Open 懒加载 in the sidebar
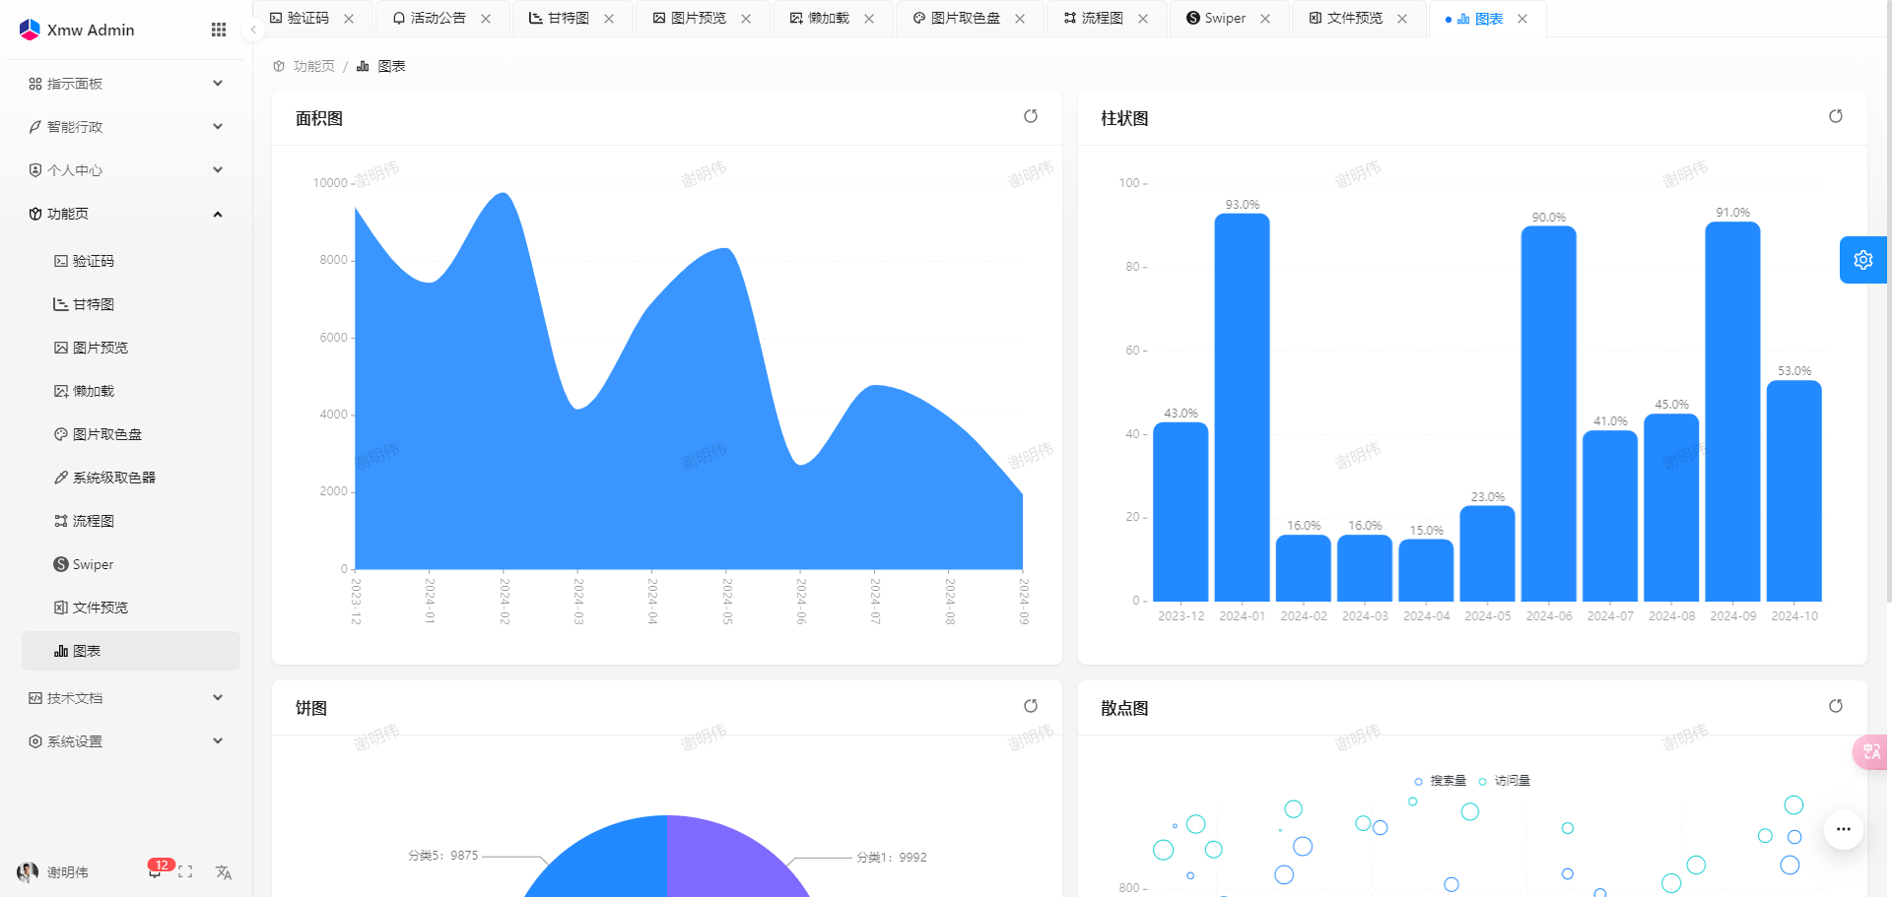Screen dimensions: 1892x897 click(131, 391)
